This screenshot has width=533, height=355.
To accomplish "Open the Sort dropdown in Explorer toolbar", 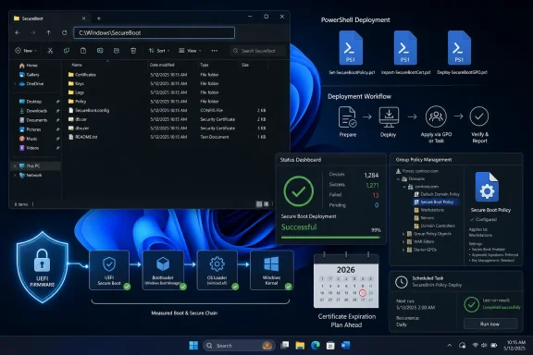I will [159, 51].
